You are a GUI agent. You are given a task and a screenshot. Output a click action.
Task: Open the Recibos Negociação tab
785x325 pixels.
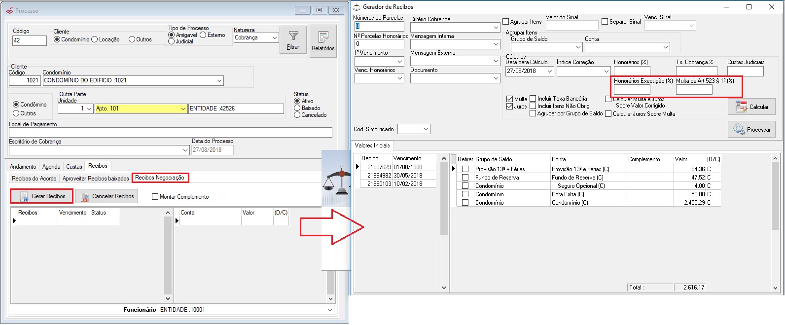[x=160, y=178]
